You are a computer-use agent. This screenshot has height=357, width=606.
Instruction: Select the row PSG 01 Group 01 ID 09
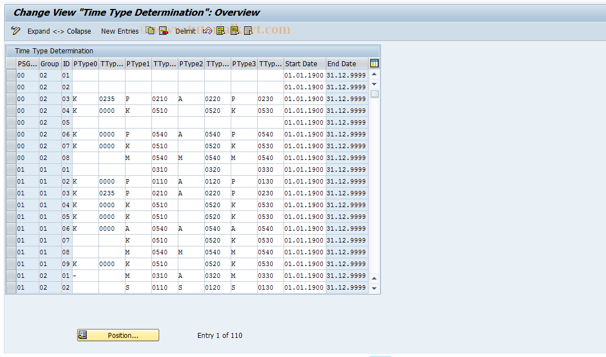11,264
